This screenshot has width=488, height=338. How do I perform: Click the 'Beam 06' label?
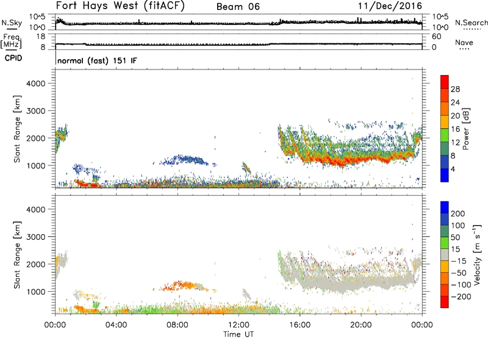238,7
